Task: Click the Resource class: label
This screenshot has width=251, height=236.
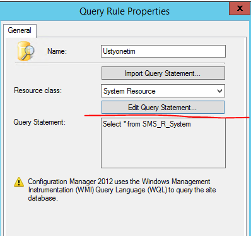Action: pos(38,90)
